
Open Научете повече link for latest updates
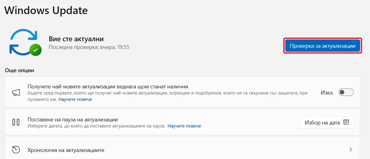[x=75, y=99]
